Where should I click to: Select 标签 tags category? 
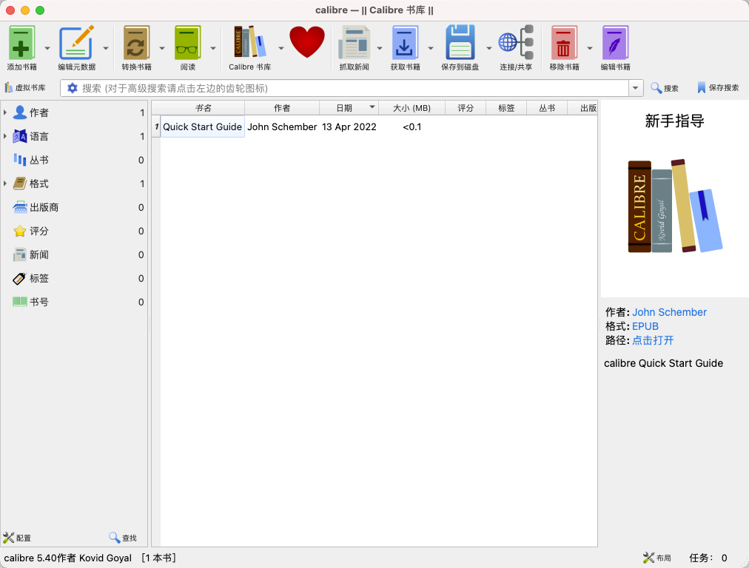[74, 278]
